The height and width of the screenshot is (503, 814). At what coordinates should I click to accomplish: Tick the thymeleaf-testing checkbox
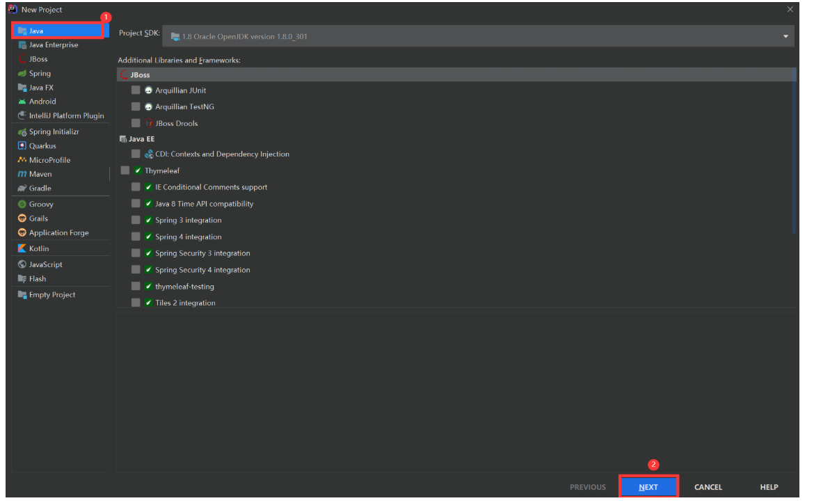(136, 287)
